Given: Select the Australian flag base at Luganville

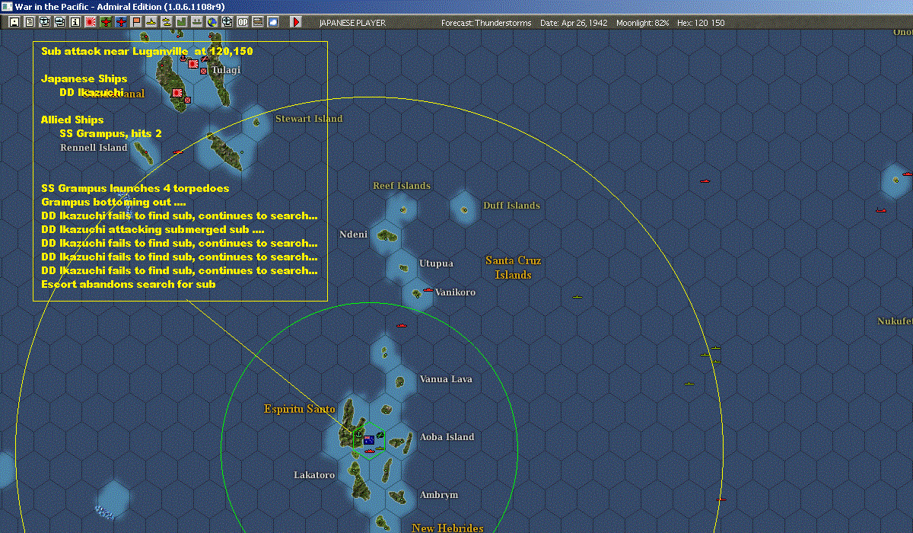Looking at the screenshot, I should coord(369,440).
